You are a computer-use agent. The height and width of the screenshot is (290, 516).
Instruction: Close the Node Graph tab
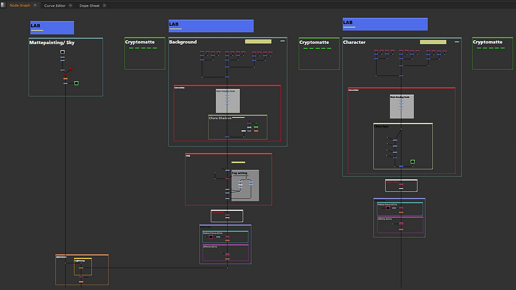(35, 5)
